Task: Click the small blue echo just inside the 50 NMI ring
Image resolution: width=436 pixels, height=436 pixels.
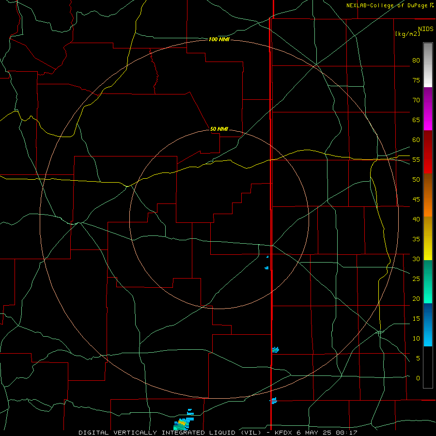Action: click(266, 268)
